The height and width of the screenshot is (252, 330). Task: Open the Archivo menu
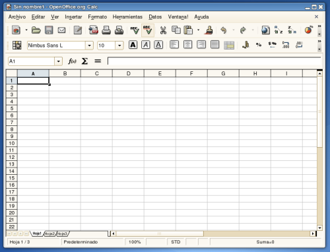[x=17, y=16]
